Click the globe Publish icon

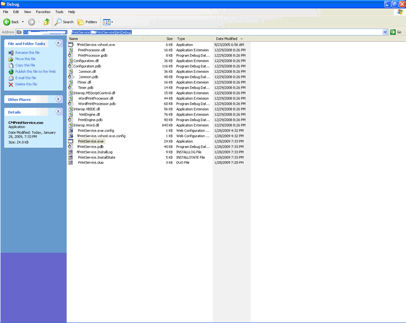click(11, 72)
